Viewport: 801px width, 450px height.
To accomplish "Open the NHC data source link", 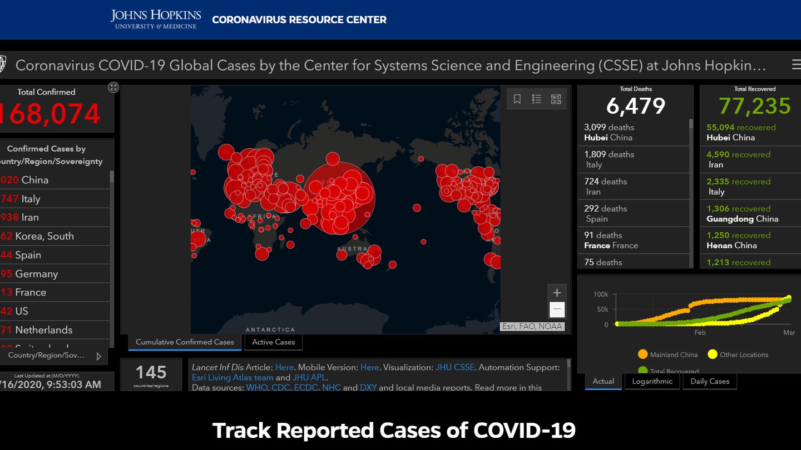I will 332,387.
